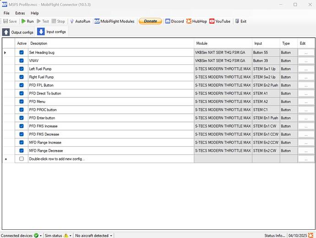The image size is (316, 238).
Task: Open HubHop from the toolbar
Action: point(189,21)
